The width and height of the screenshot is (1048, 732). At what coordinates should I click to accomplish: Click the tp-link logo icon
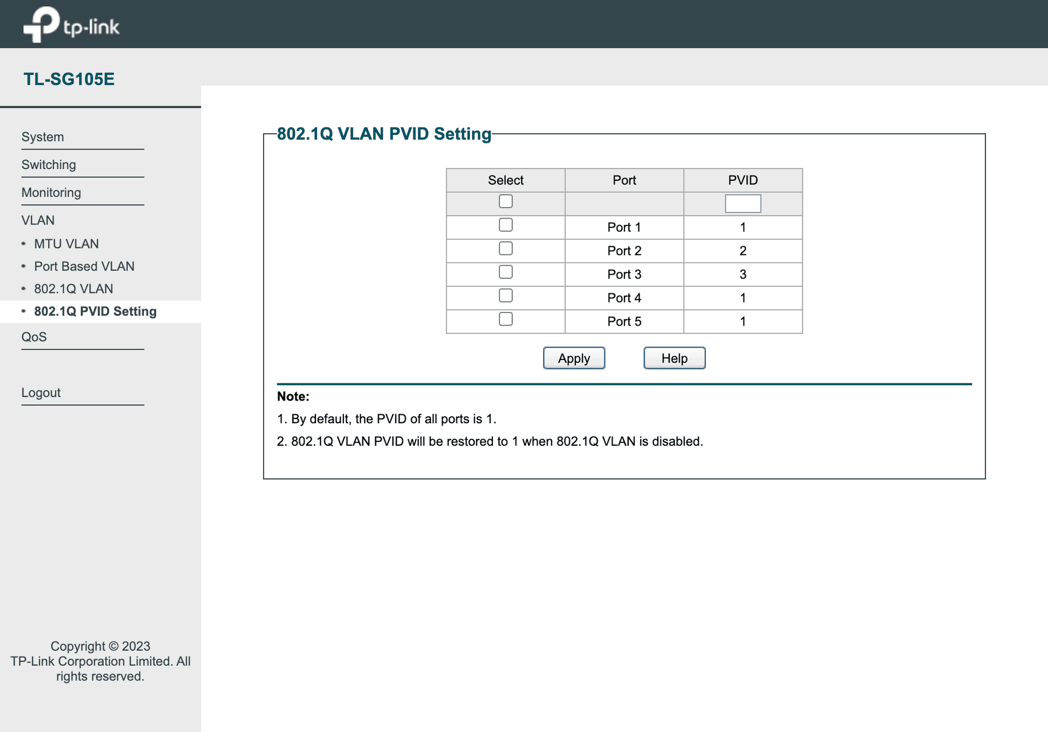click(41, 24)
